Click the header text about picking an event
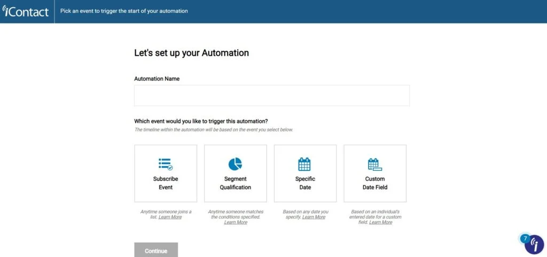The image size is (547, 257). pos(124,11)
